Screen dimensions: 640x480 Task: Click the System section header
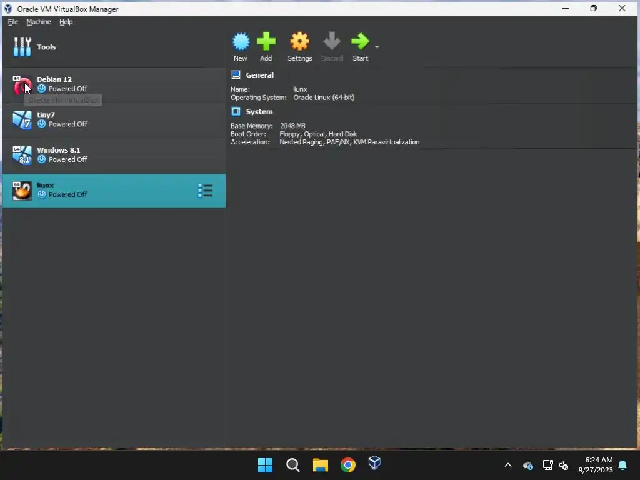(259, 111)
